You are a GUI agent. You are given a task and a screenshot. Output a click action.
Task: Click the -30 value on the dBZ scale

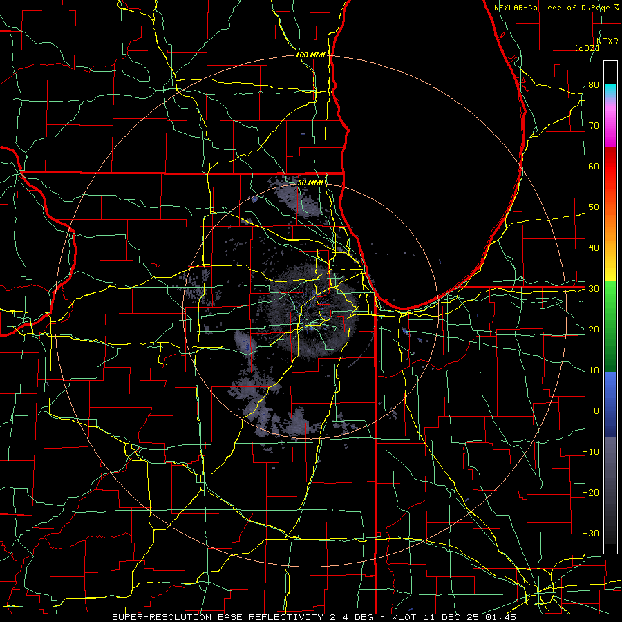[x=591, y=534]
